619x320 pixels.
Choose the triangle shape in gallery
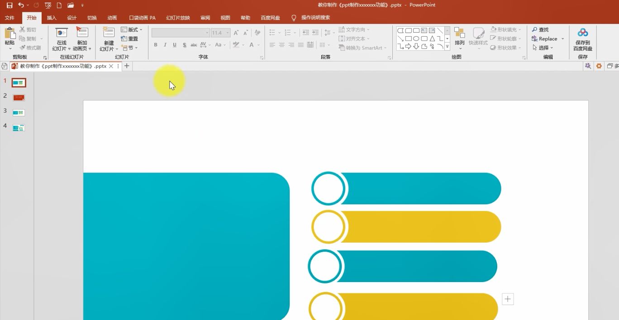(432, 38)
